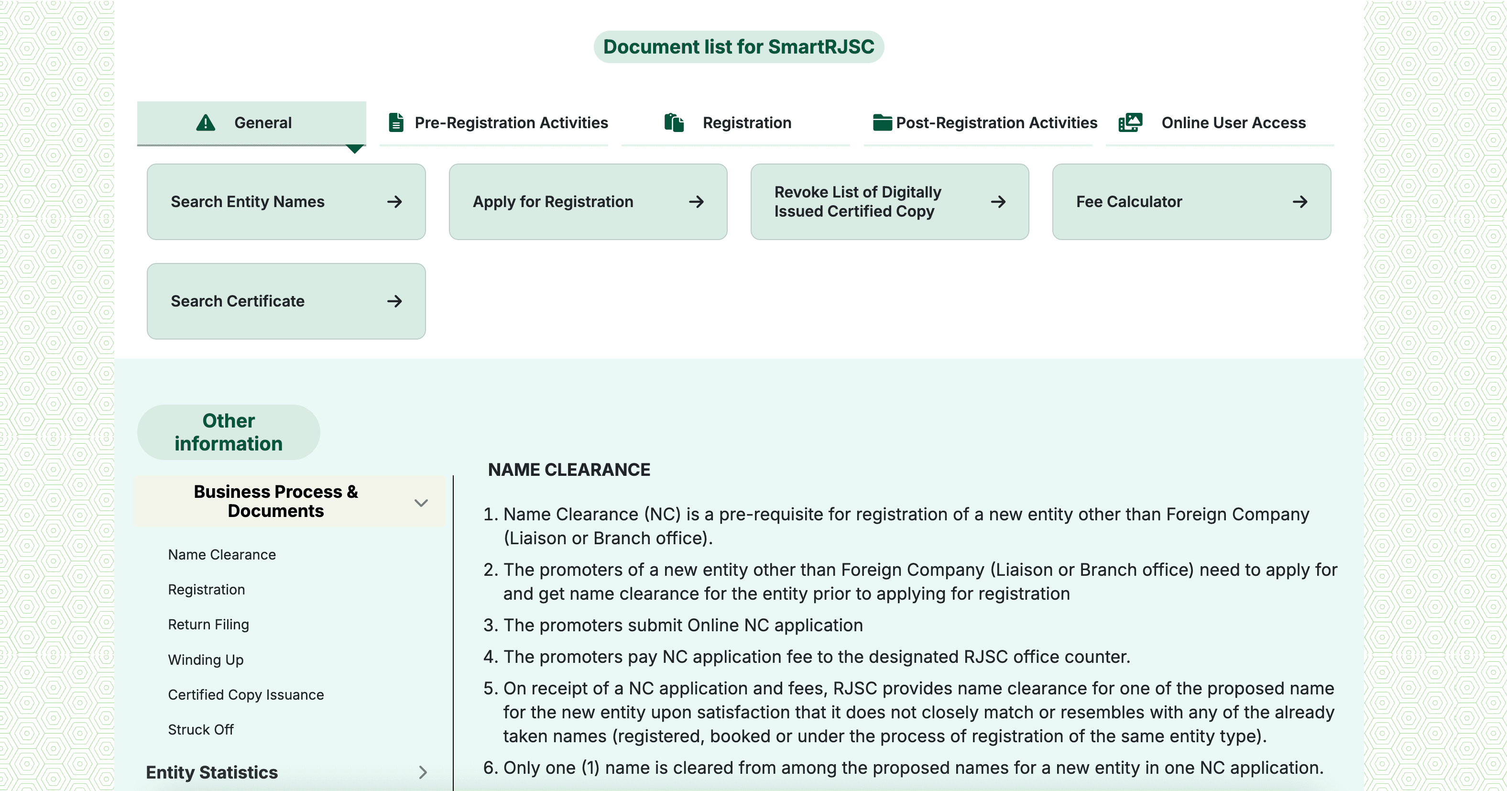Click the warning icon on the General tab

205,122
